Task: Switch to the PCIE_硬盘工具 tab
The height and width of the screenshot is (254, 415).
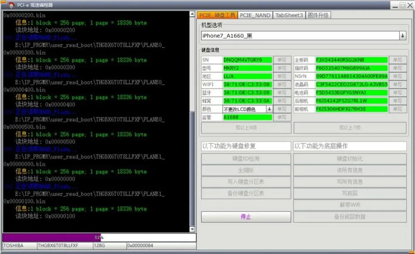Action: (217, 15)
